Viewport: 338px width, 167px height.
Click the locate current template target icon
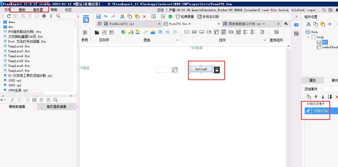[44, 16]
